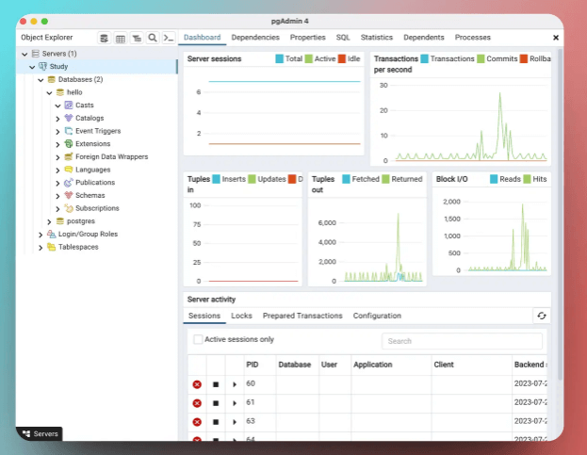
Task: Click the View Data table icon
Action: click(121, 39)
